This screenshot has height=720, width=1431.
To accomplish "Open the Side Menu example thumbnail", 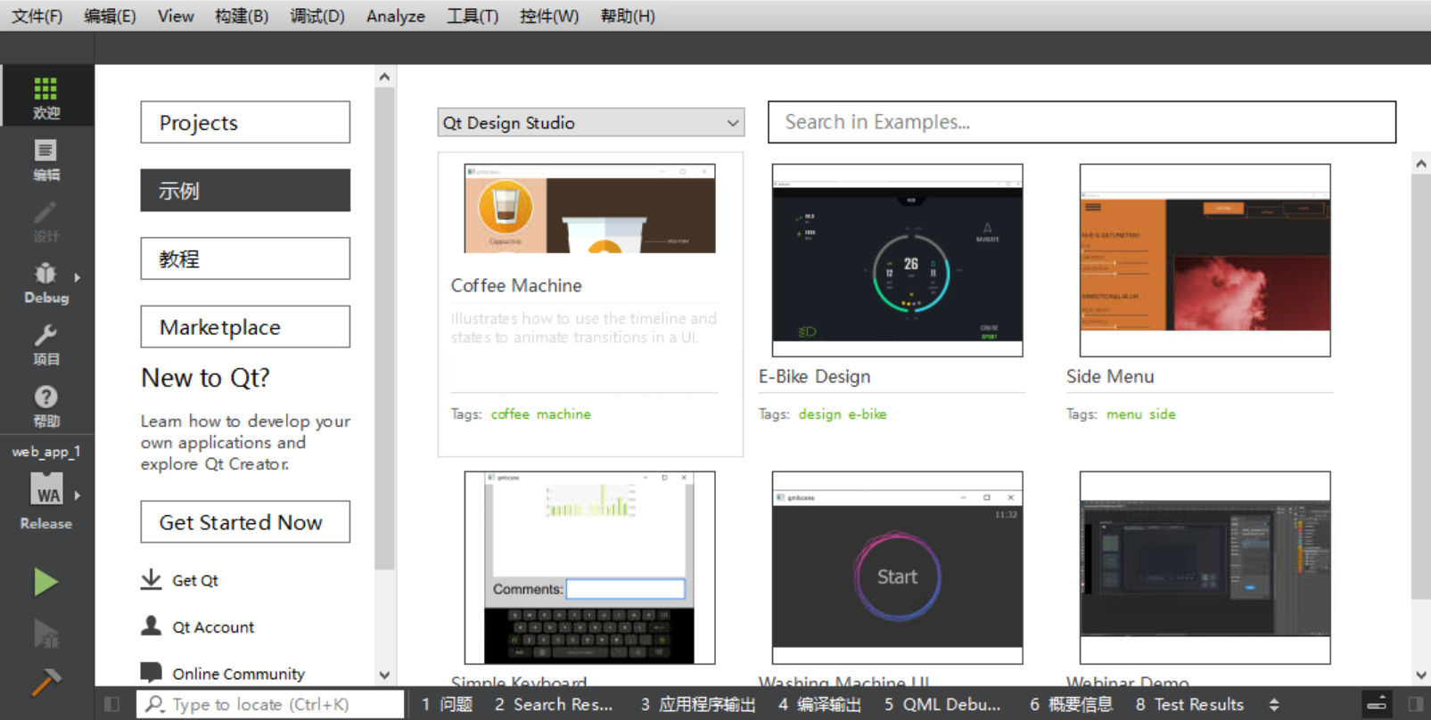I will pos(1205,260).
